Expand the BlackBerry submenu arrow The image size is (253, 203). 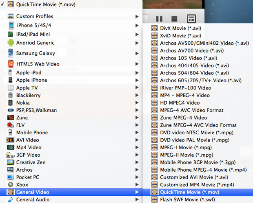[x=137, y=95]
